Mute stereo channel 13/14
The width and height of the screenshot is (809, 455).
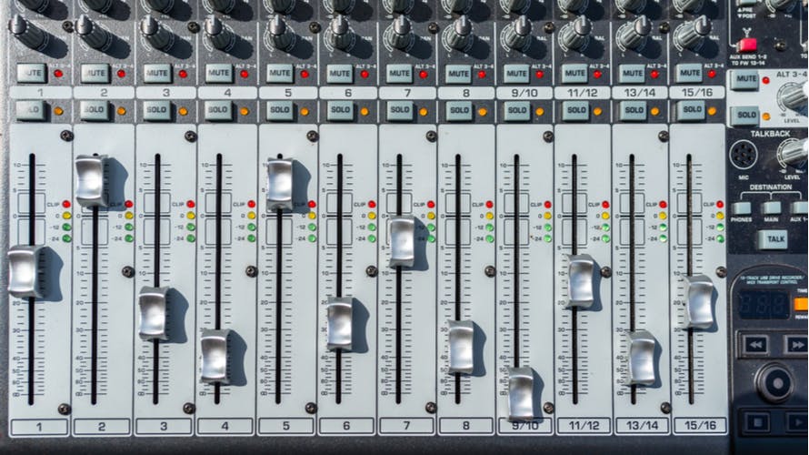click(633, 74)
